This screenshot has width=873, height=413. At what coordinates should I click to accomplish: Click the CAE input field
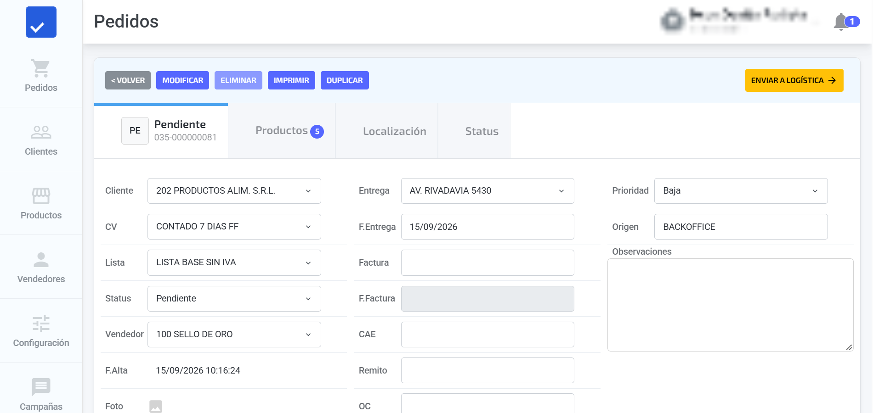click(488, 335)
